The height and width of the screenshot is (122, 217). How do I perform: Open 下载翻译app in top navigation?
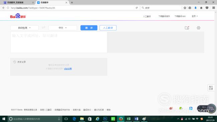pyautogui.click(x=180, y=16)
